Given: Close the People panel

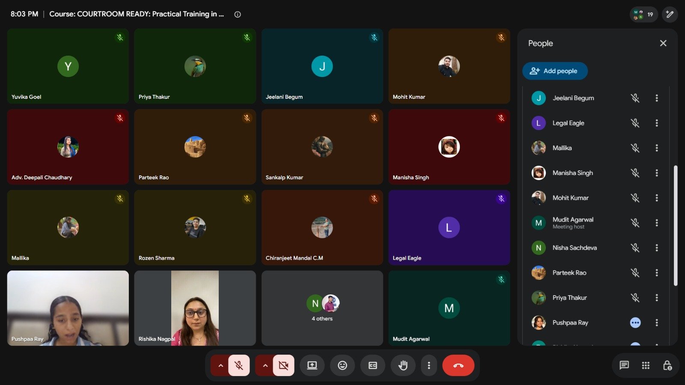Looking at the screenshot, I should [x=663, y=43].
